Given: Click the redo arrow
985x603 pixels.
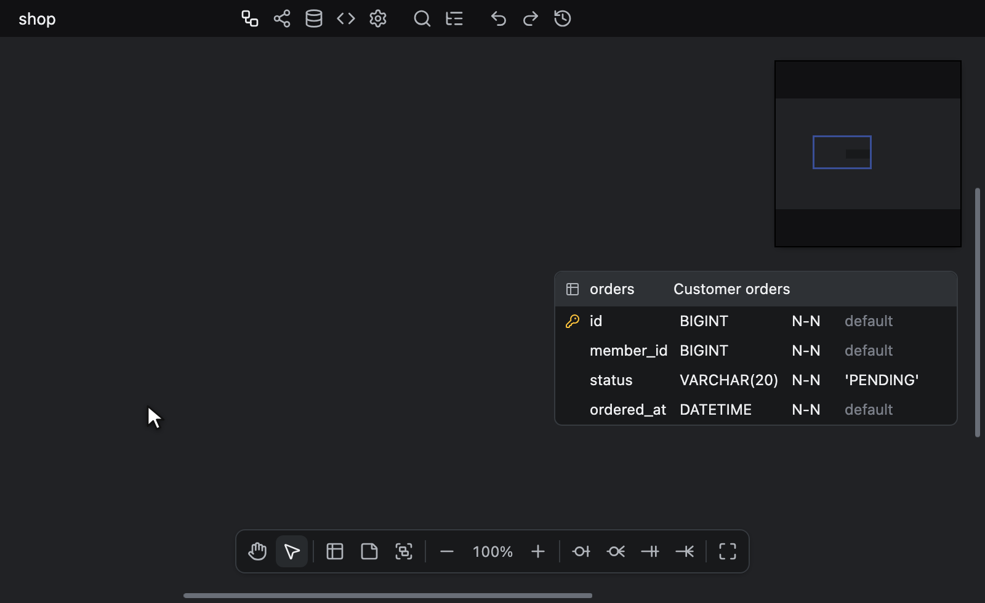Looking at the screenshot, I should (531, 18).
